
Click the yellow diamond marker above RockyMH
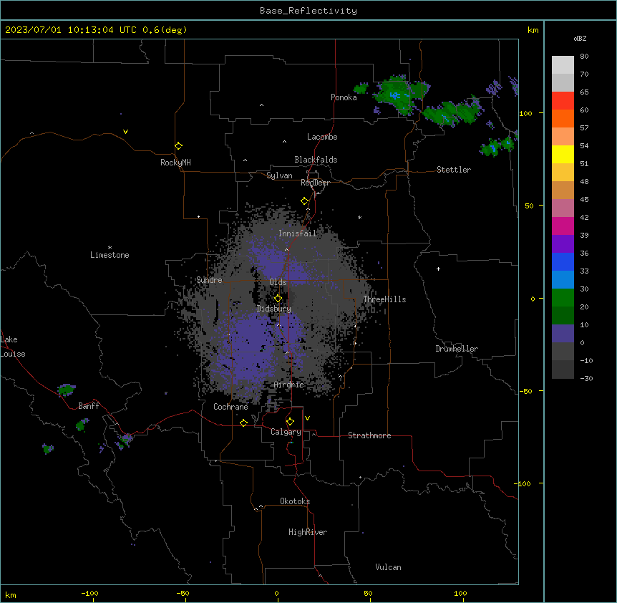point(179,146)
